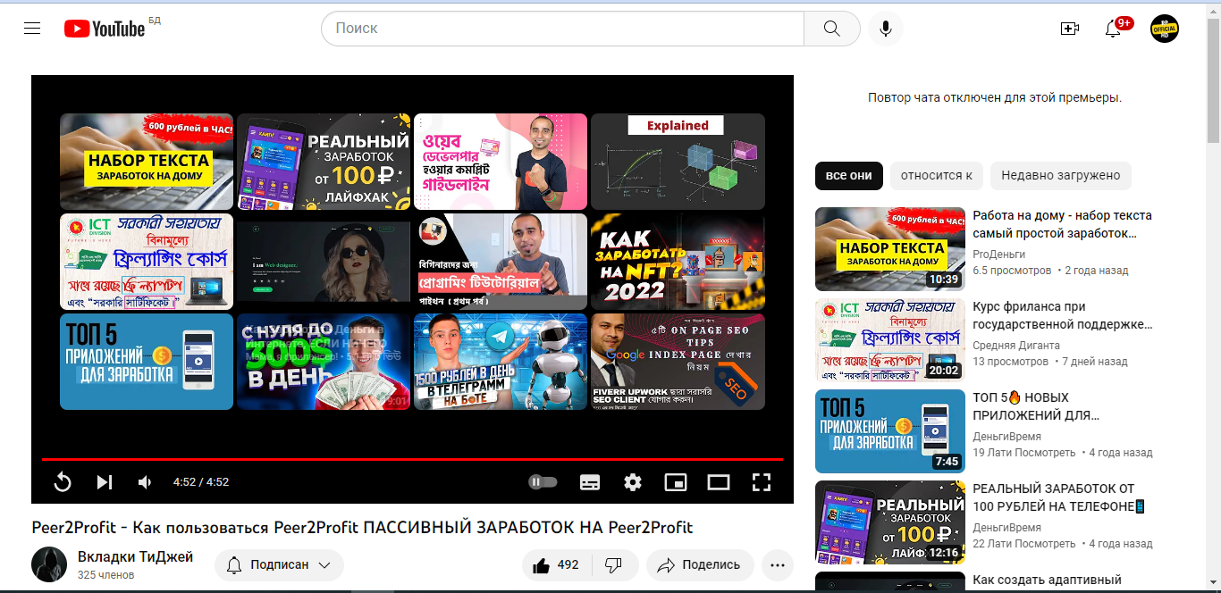Open 'Работа на дому - набор текста' title

[x=1062, y=224]
